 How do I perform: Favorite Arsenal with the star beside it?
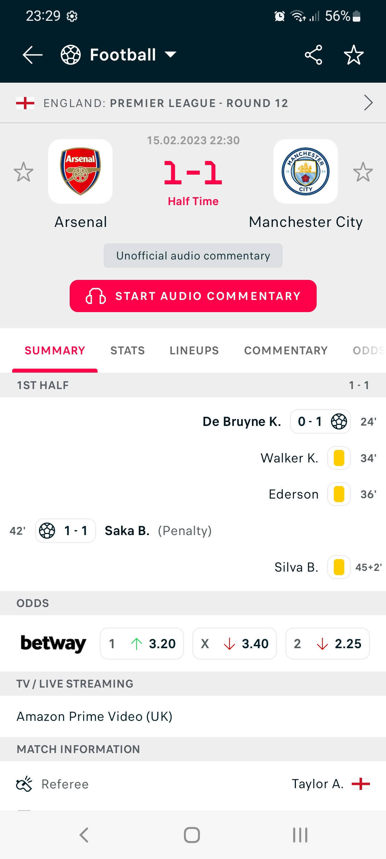(x=24, y=172)
